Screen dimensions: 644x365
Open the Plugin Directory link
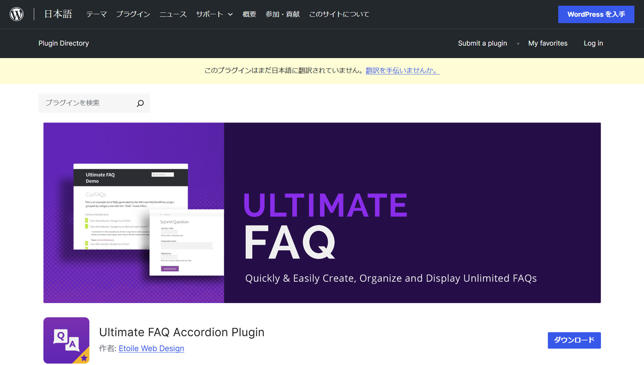pos(64,43)
